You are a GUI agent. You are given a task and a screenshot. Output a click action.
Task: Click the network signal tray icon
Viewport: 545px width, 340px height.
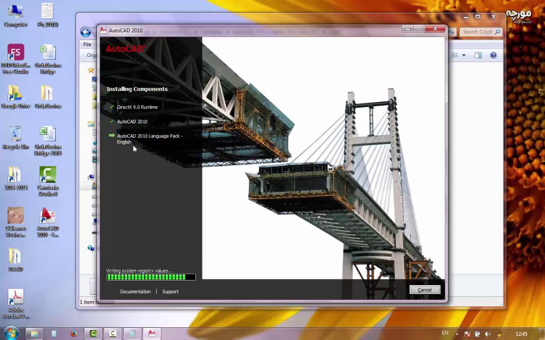[498, 334]
